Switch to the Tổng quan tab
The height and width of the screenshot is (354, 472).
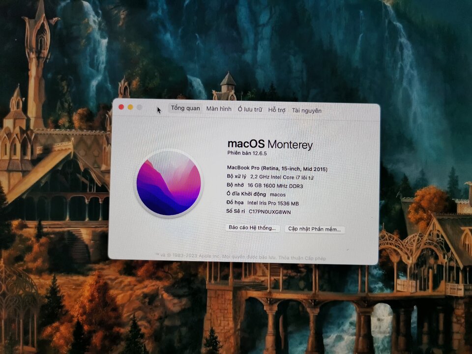pyautogui.click(x=185, y=108)
